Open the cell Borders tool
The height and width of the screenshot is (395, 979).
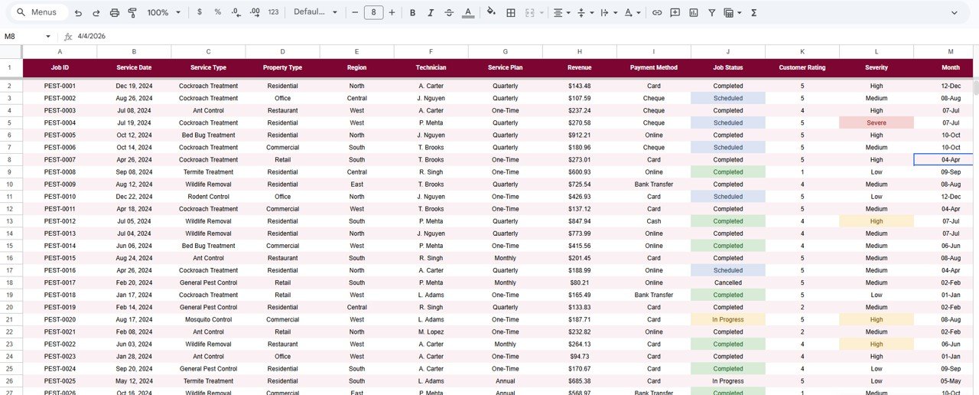click(510, 13)
